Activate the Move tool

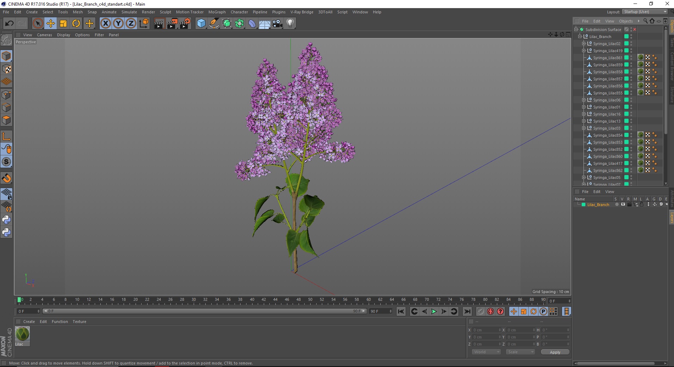50,24
